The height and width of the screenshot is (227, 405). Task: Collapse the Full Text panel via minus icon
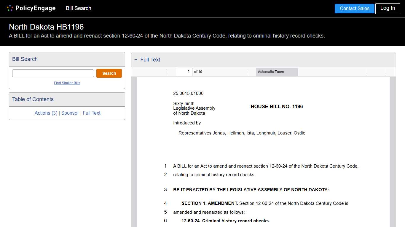[136, 59]
